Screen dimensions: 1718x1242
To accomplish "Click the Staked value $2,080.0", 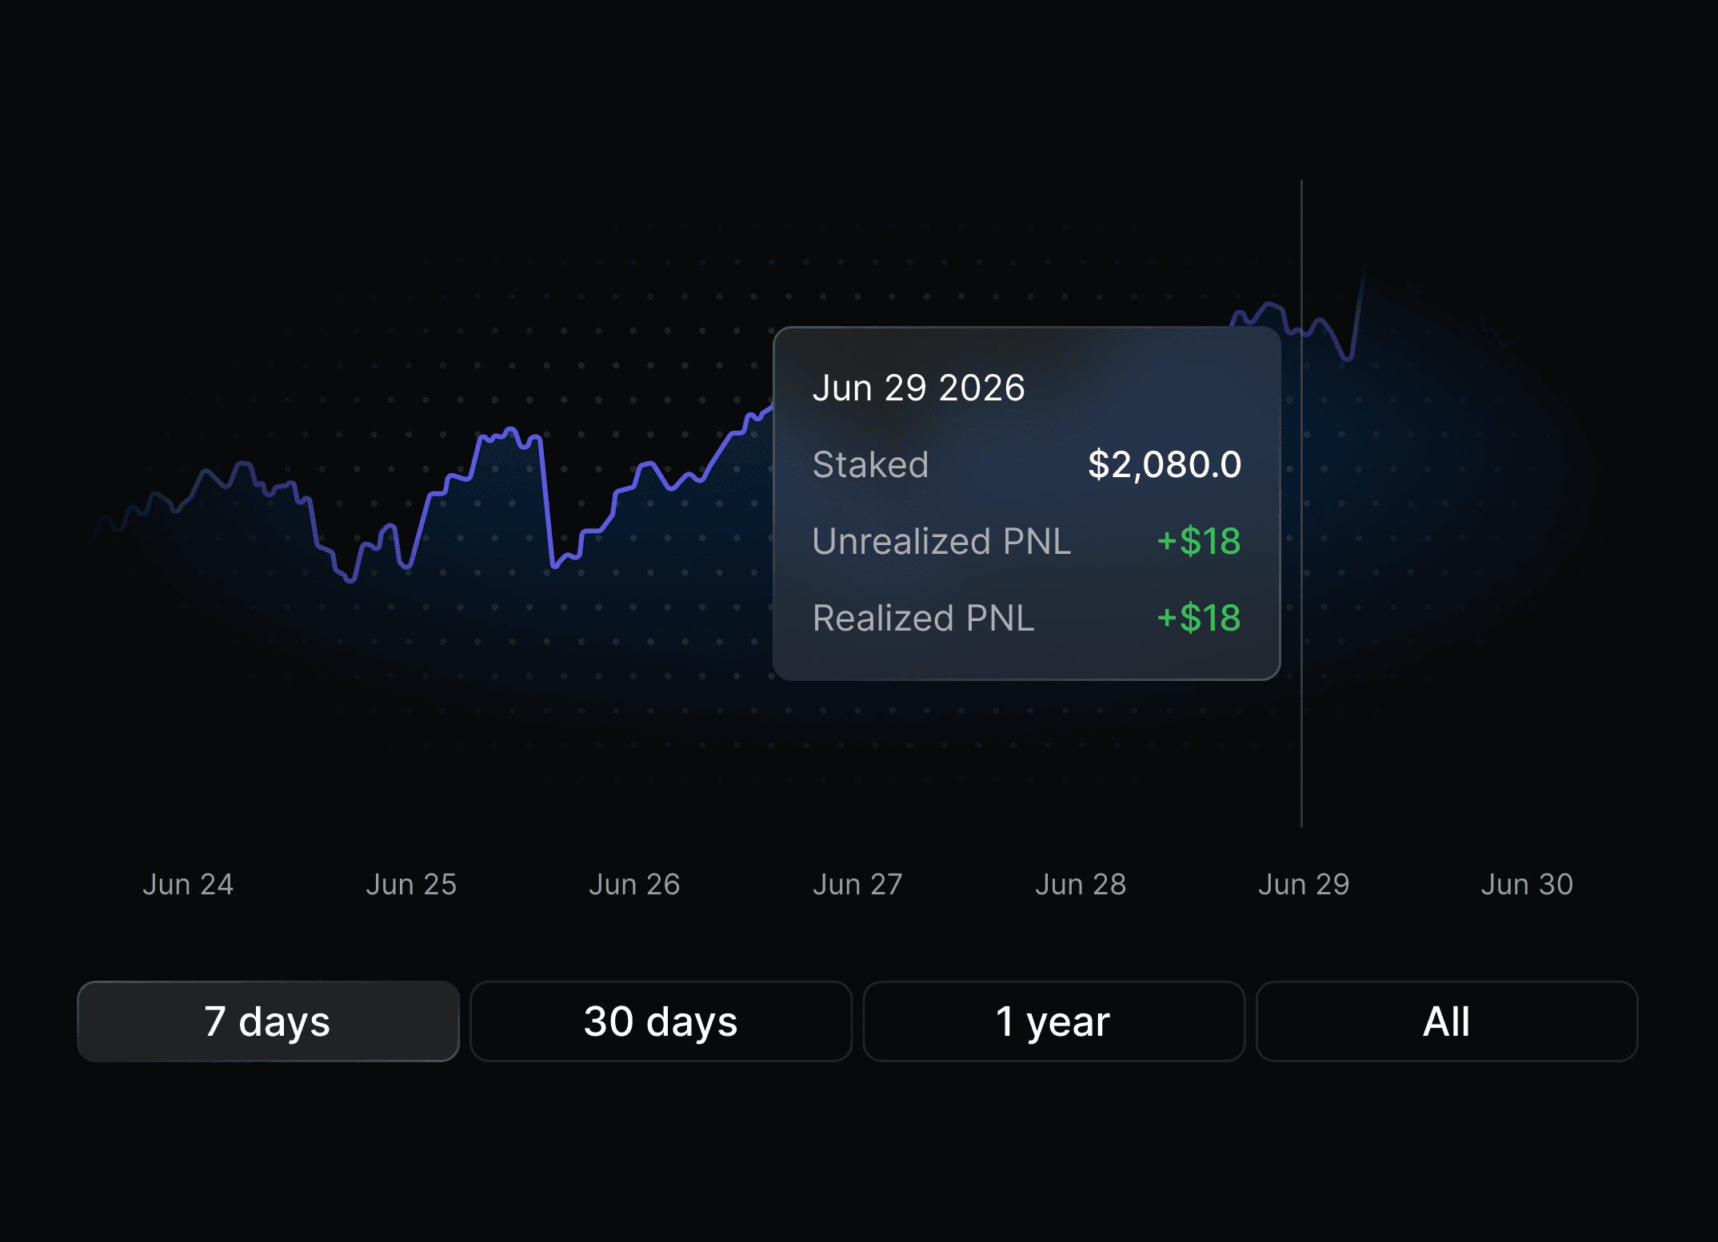I will pyautogui.click(x=1165, y=464).
